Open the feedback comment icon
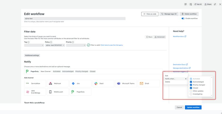Screen dimensions: 222x114 tap(185, 4)
